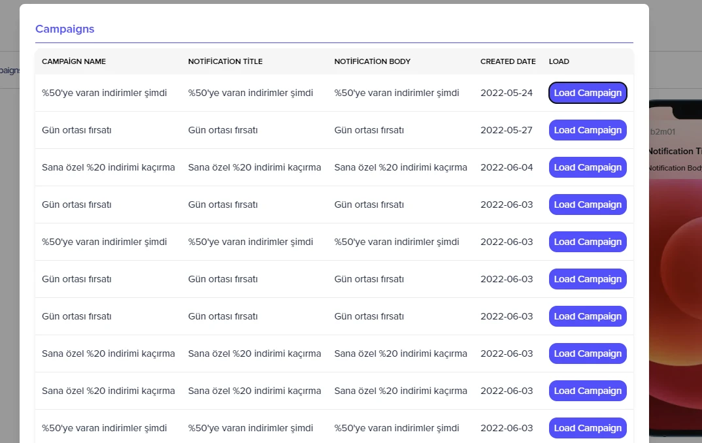702x443 pixels.
Task: Click the NOTIFICATION BODY column header
Action: (372, 61)
